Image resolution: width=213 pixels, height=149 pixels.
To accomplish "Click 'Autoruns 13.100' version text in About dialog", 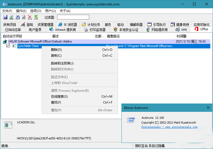I will point(153,118).
